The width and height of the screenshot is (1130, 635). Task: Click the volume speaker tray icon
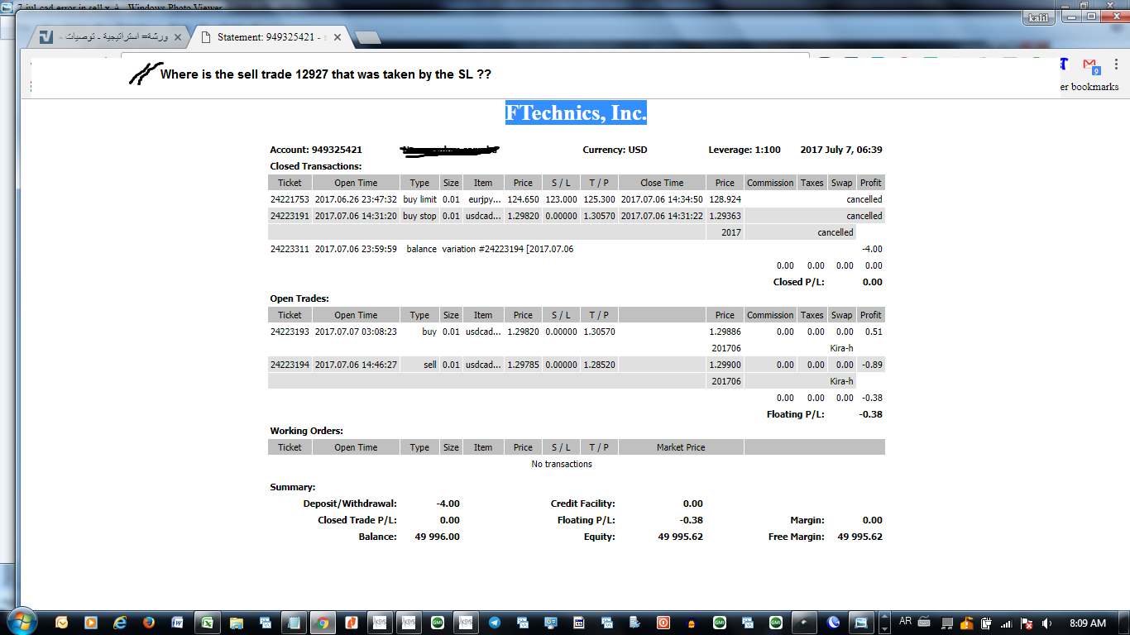point(1046,623)
